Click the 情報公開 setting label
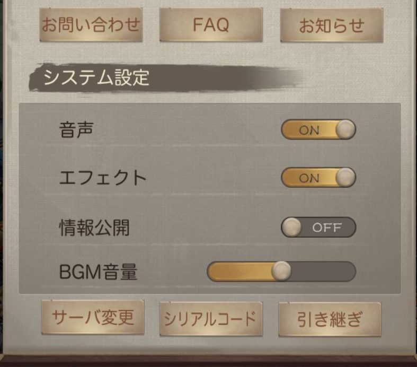Screen dimensions: 417x367 point(94,228)
